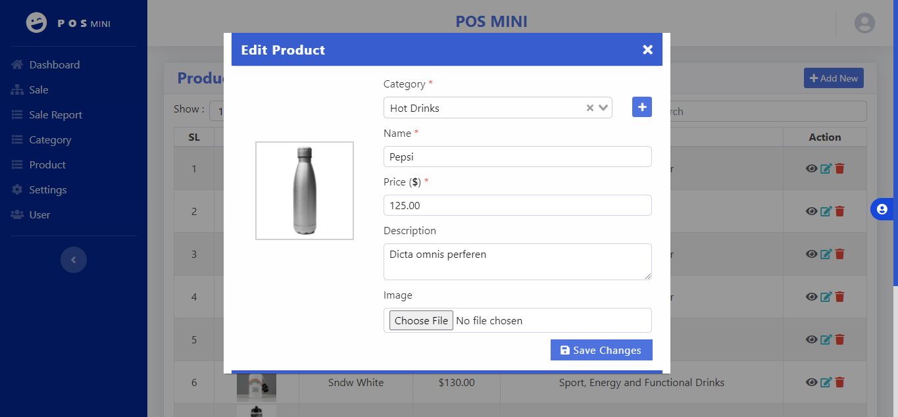Expand the Category dropdown arrow
898x417 pixels.
pos(603,108)
